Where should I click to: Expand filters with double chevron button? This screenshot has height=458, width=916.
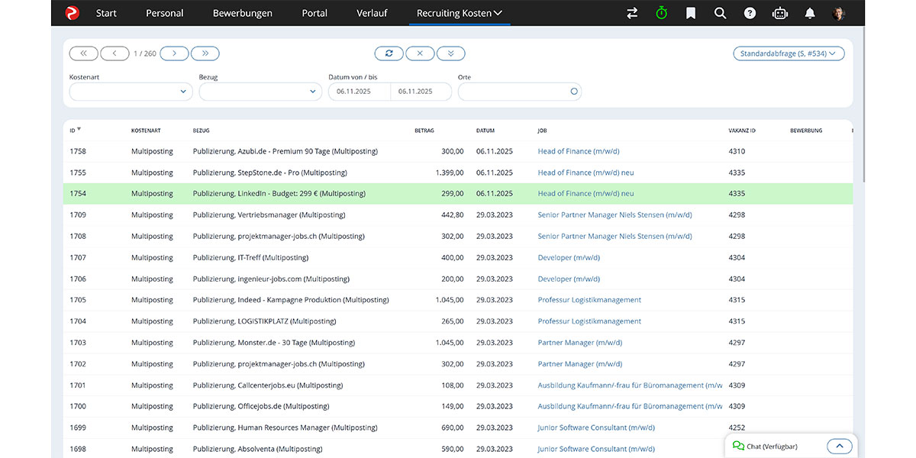click(450, 53)
